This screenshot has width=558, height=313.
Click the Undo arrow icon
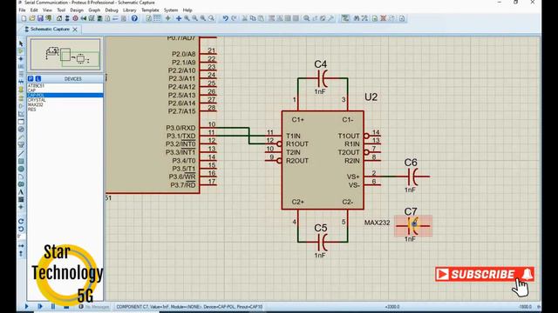click(225, 18)
